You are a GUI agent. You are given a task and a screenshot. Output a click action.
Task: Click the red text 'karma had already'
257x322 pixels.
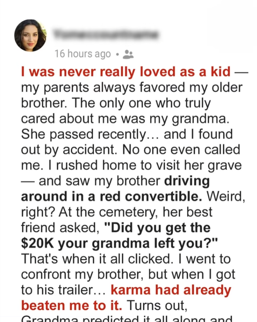click(171, 290)
